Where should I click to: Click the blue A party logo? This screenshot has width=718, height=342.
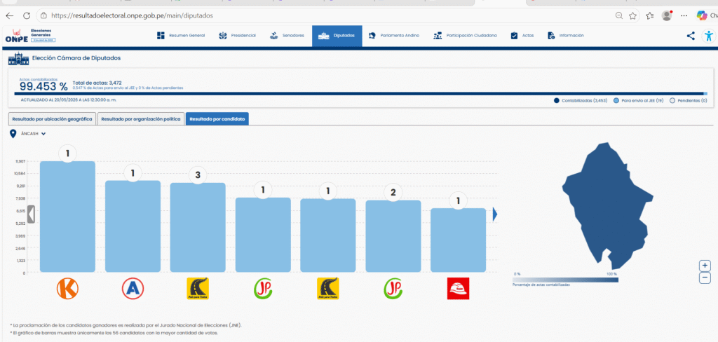(x=133, y=289)
